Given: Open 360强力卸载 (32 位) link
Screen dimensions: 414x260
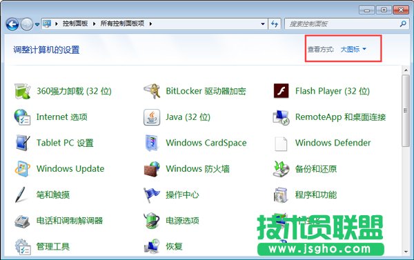Looking at the screenshot, I should coord(74,91).
